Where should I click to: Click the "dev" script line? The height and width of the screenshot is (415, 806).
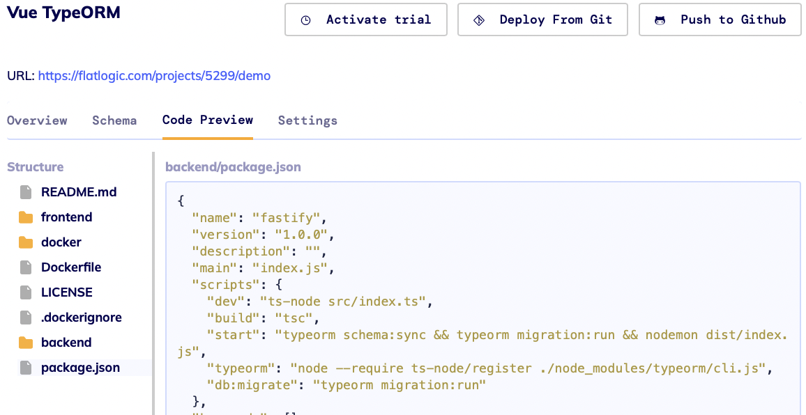click(x=320, y=302)
